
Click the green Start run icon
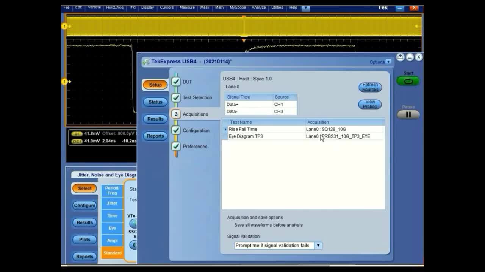[408, 81]
